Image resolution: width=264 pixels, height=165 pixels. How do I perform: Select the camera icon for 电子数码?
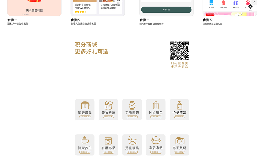pos(180,141)
